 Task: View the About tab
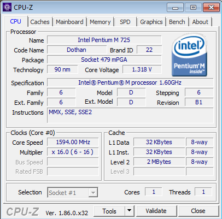tap(200, 22)
